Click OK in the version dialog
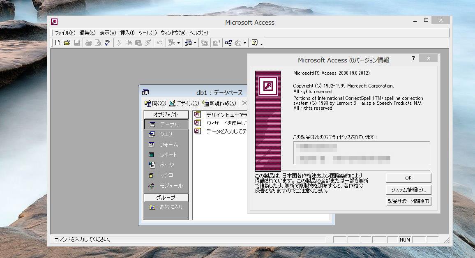This screenshot has height=258, width=475. coord(408,178)
